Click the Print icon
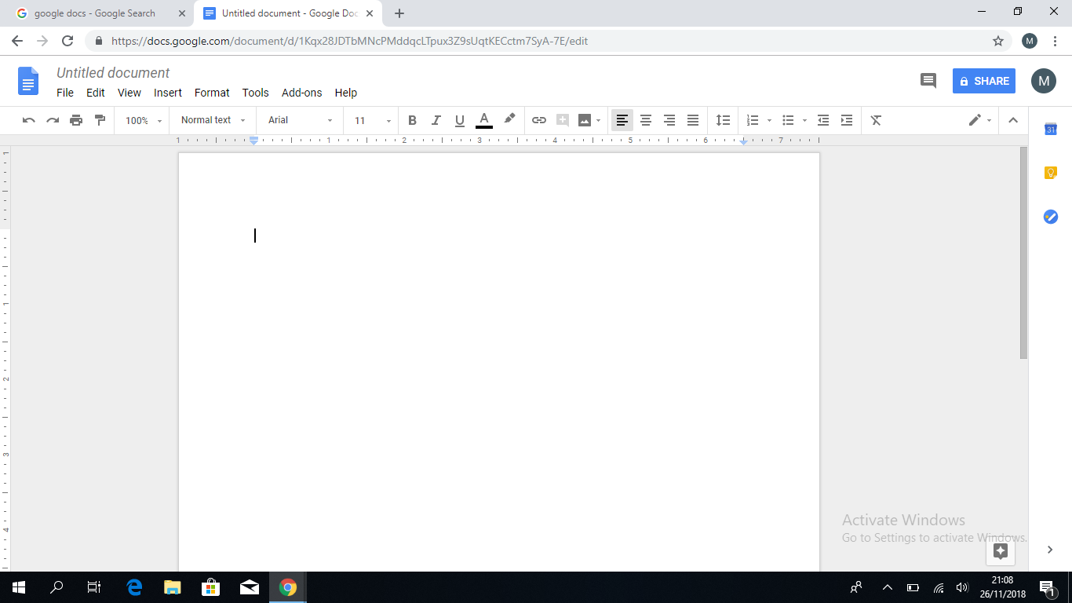 [76, 120]
